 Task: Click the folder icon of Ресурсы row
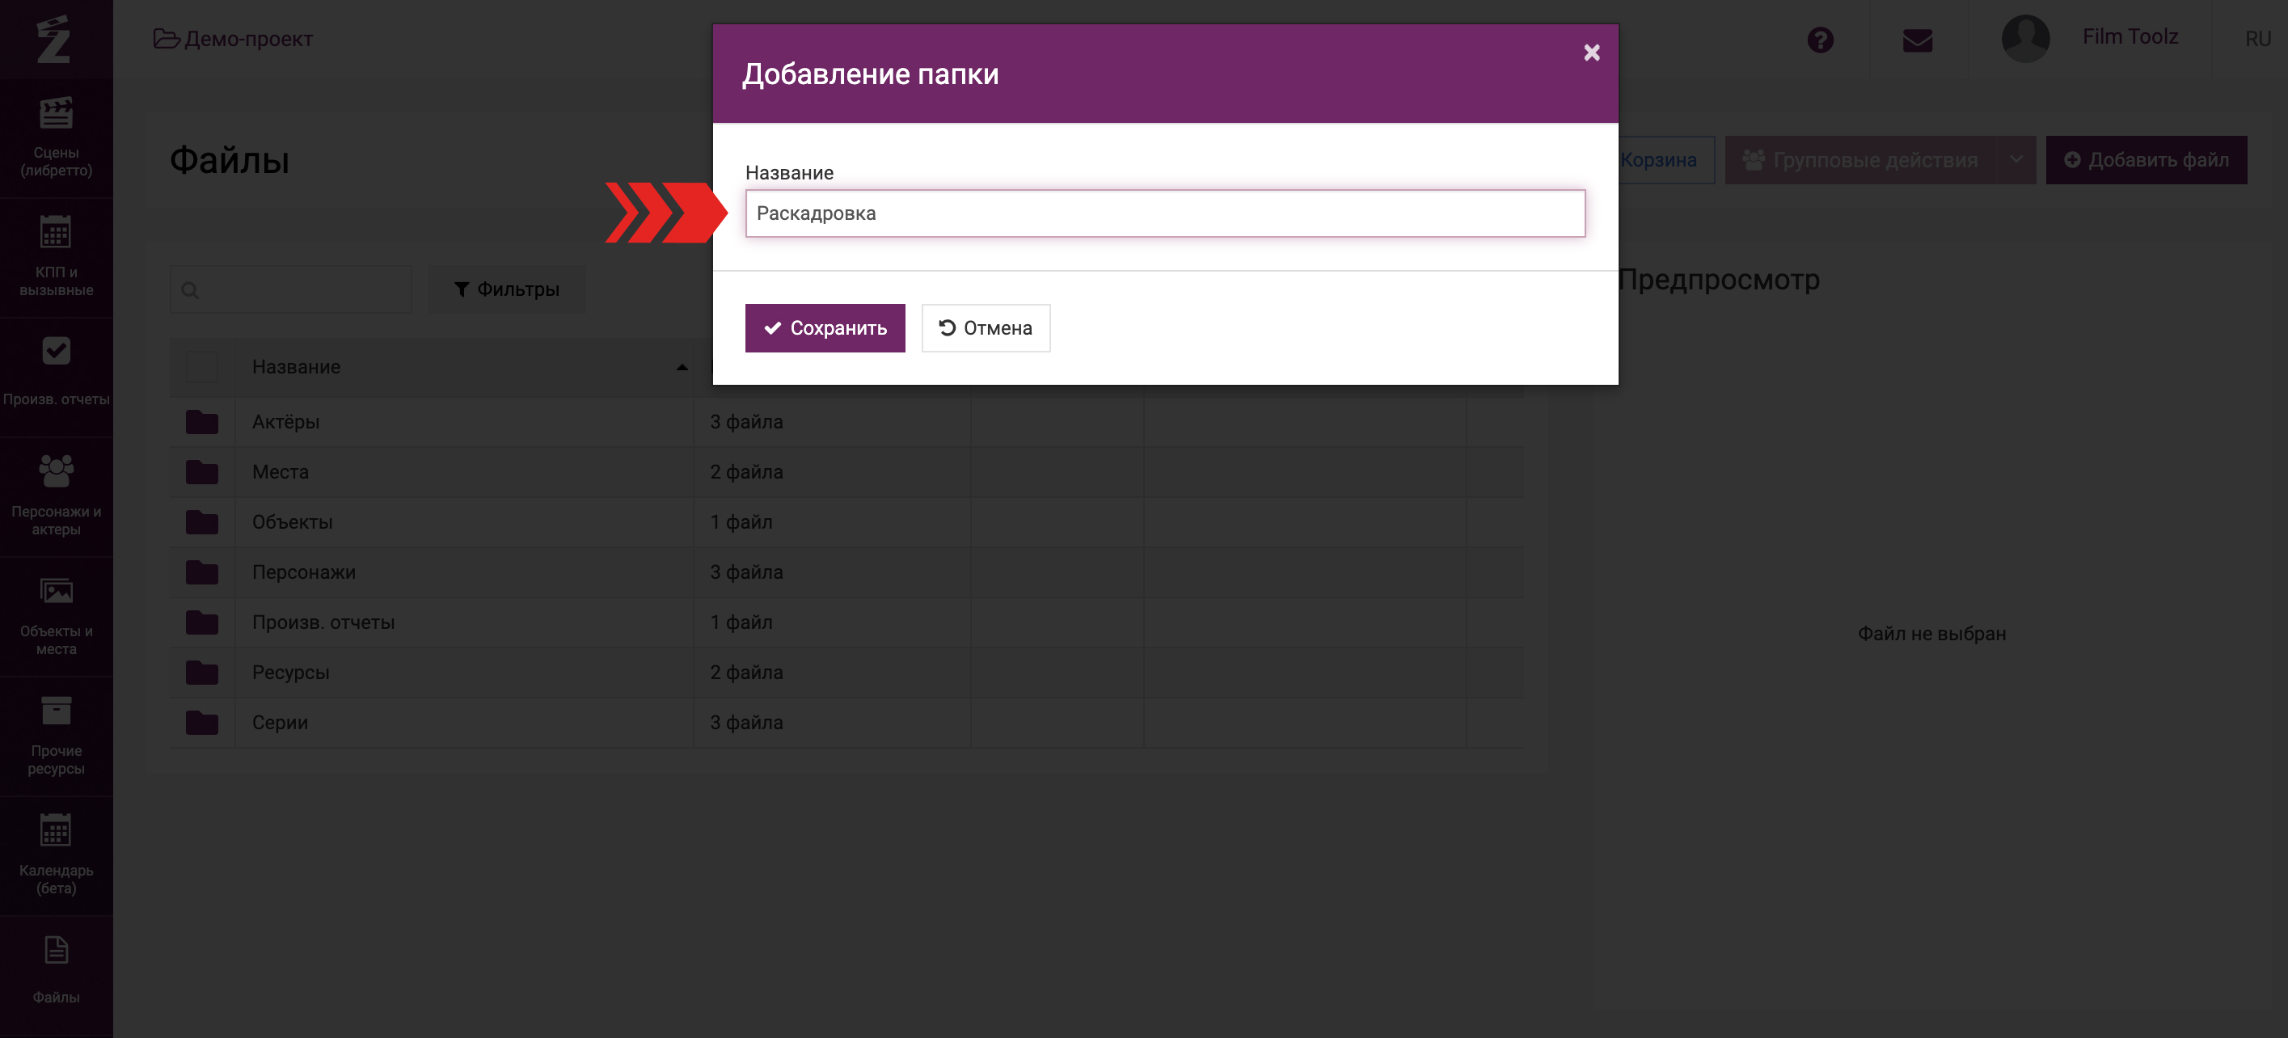pyautogui.click(x=201, y=673)
